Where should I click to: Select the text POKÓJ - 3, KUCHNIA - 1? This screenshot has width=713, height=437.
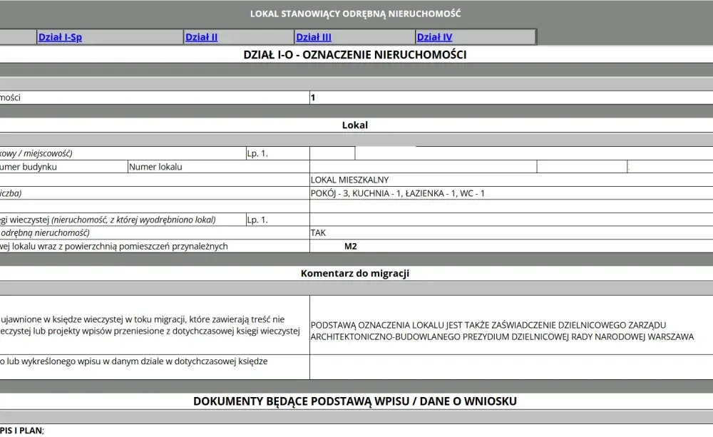pos(356,193)
